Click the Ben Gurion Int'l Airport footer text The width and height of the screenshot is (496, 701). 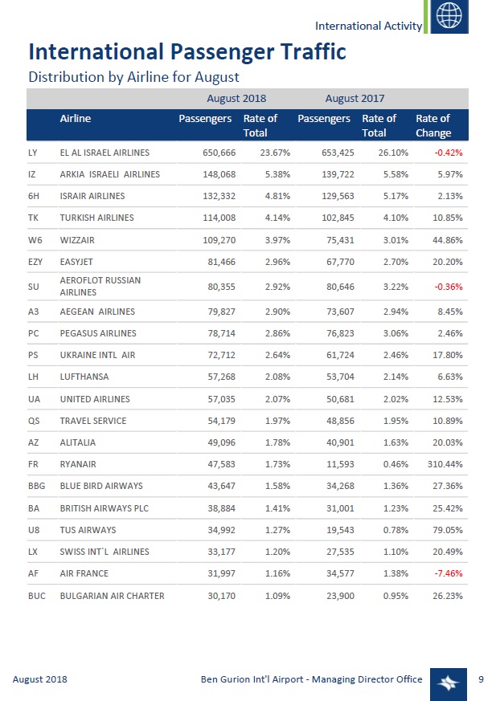click(x=311, y=679)
